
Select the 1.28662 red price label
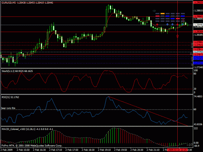(x=198, y=17)
